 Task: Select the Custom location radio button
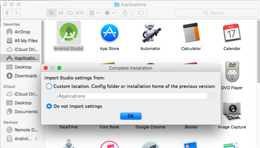coord(49,86)
